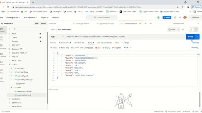Expand the KPDL collection
Screen dimensions: 202x113
point(10,34)
